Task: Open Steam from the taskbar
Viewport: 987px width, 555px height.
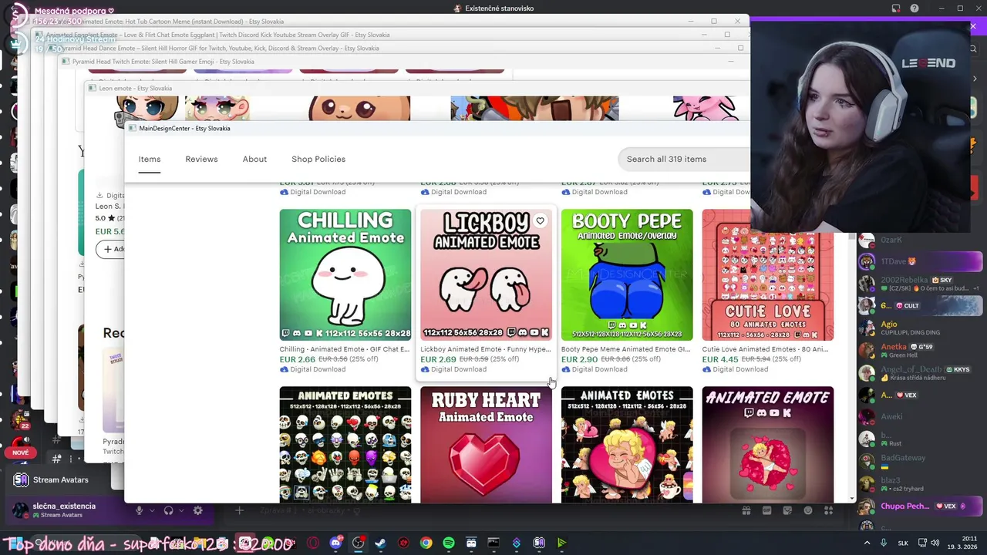Action: pos(380,543)
